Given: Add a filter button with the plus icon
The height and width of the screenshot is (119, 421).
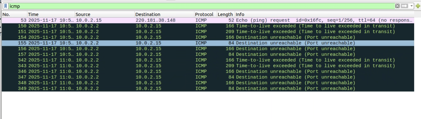Looking at the screenshot, I should click(418, 6).
